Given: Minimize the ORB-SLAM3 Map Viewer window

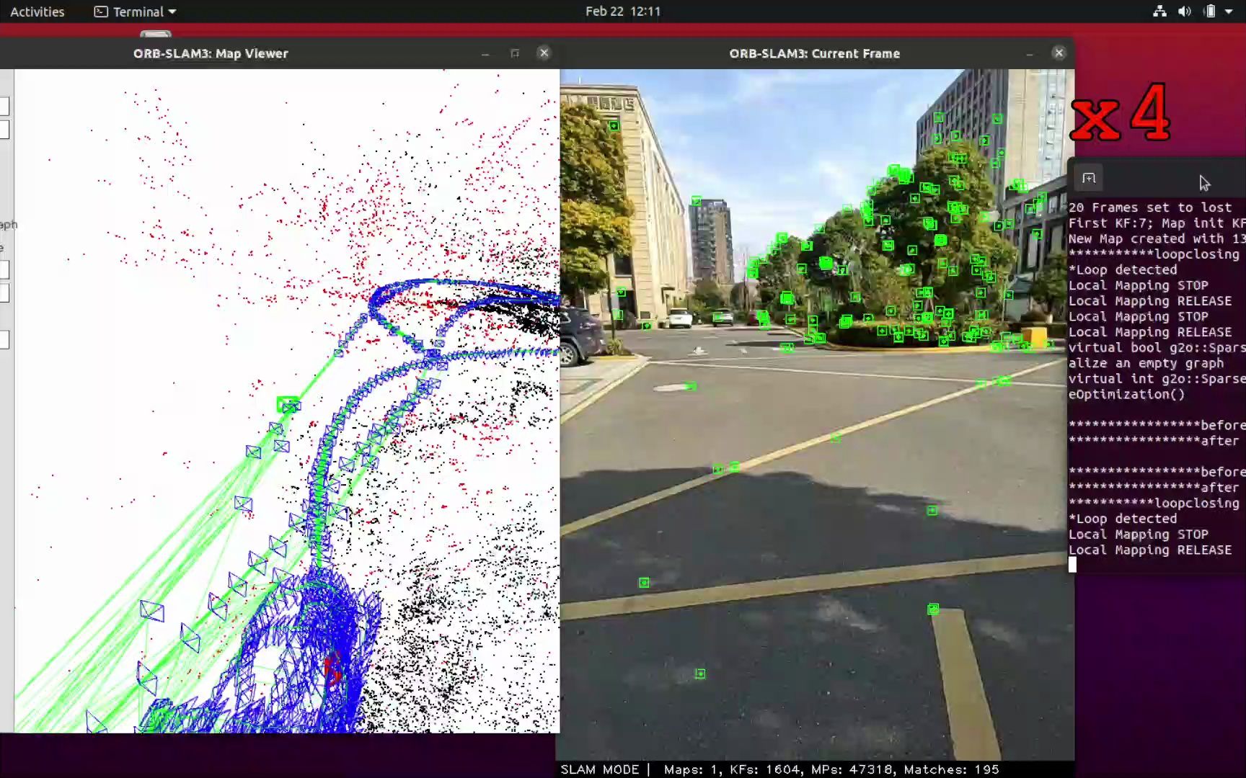Looking at the screenshot, I should (x=485, y=54).
